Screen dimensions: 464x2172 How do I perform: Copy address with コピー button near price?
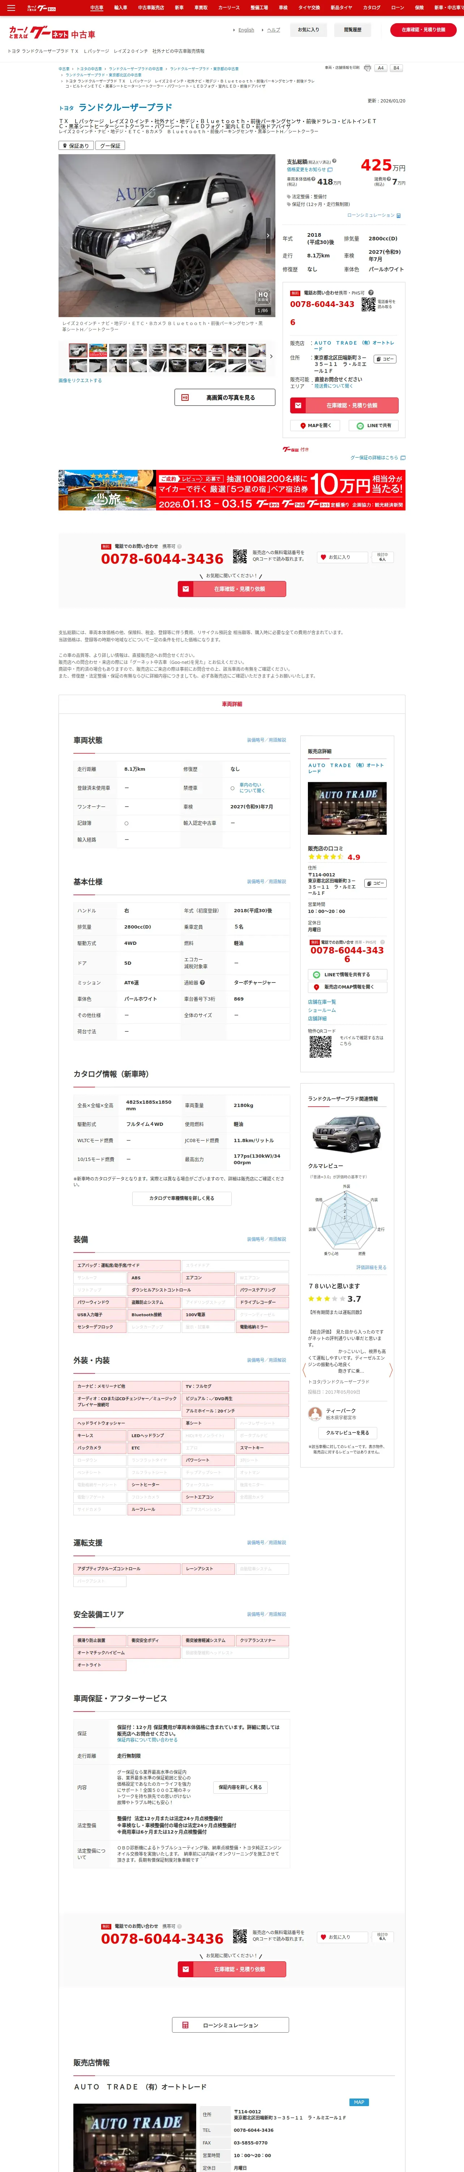(384, 359)
